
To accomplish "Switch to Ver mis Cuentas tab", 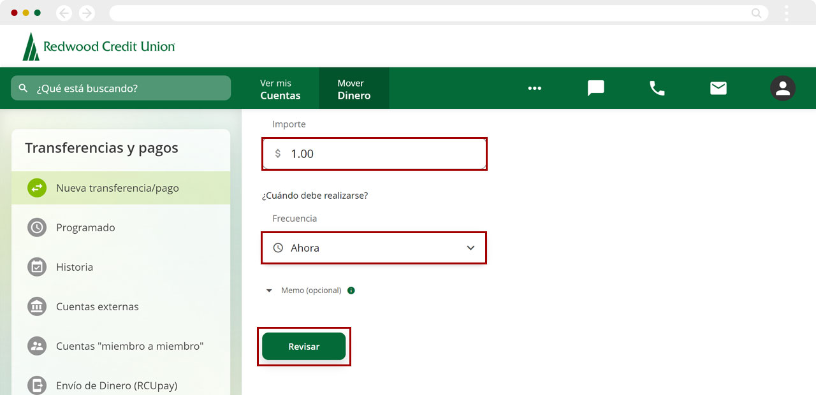I will (280, 89).
